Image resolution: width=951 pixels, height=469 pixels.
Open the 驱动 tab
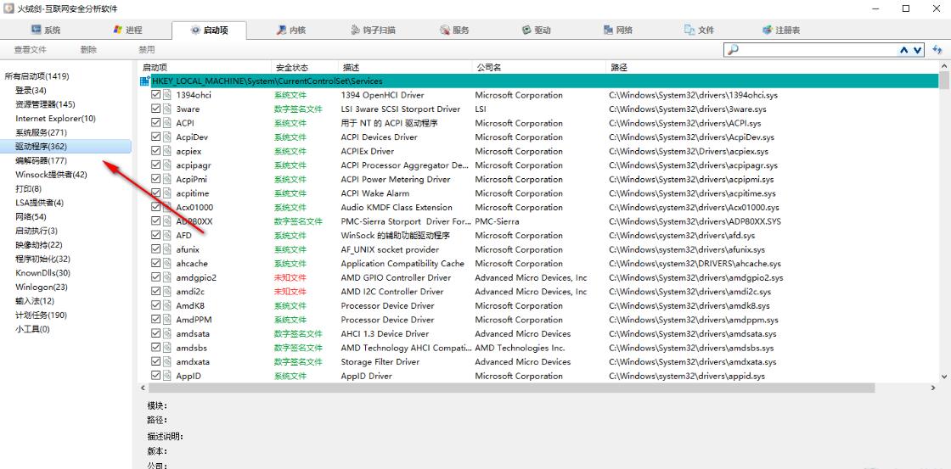click(536, 30)
